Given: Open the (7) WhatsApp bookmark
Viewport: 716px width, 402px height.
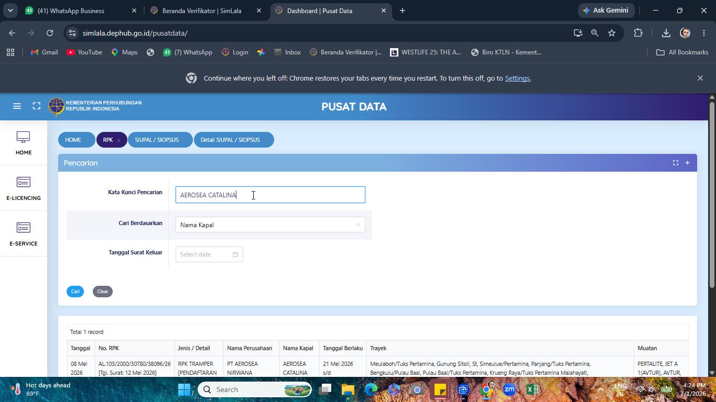Looking at the screenshot, I should (188, 52).
